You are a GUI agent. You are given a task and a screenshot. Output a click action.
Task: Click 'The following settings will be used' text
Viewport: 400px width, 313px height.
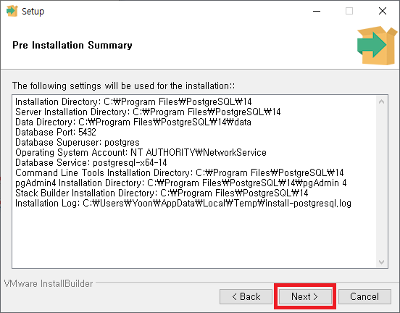[x=123, y=85]
